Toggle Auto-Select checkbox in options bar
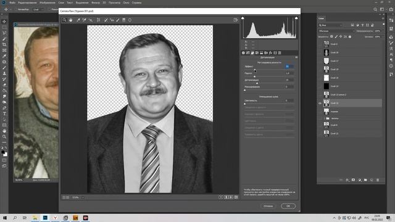Image resolution: width=395 pixels, height=222 pixels. (16, 9)
